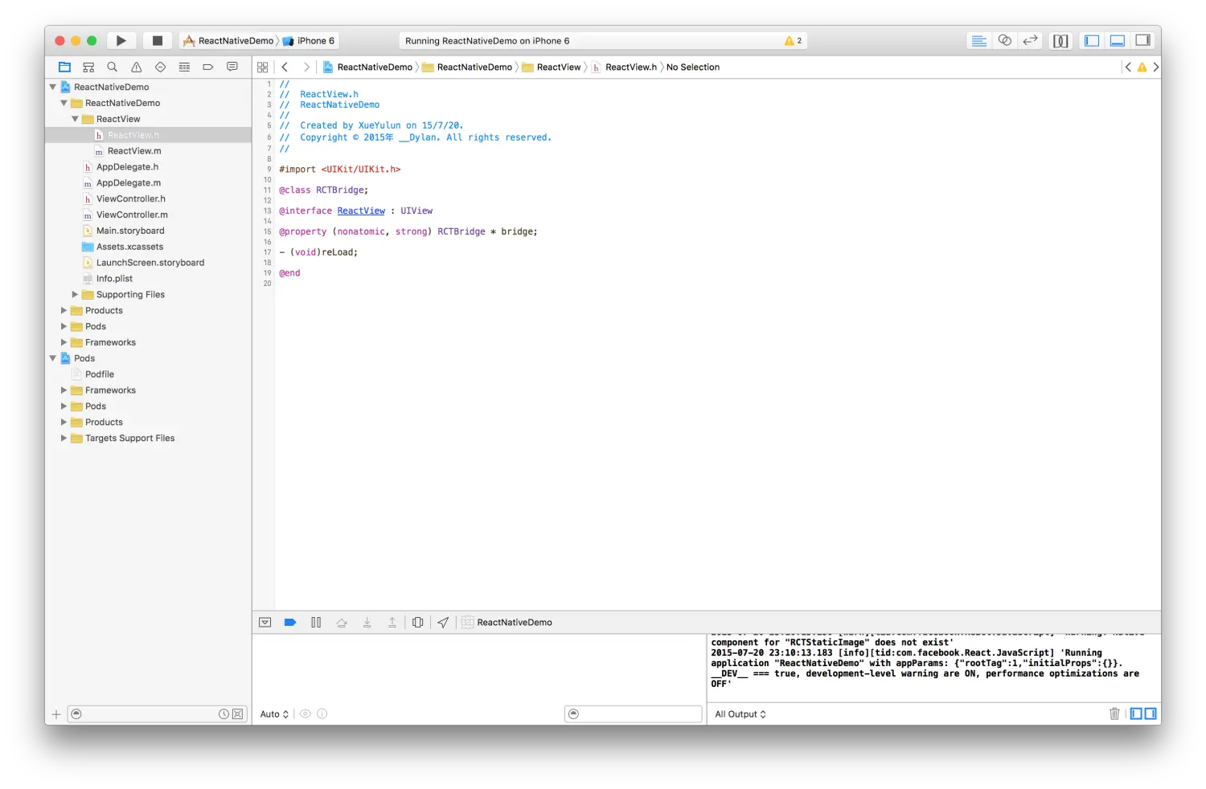Collapse the ReactNativeDemo project root
This screenshot has width=1206, height=789.
(53, 87)
